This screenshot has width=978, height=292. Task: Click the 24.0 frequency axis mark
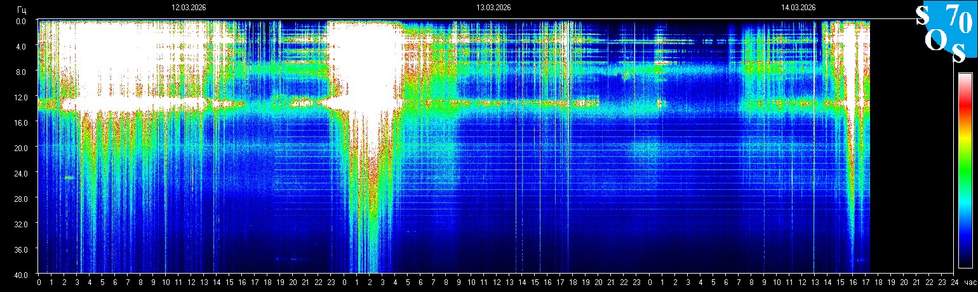coord(22,173)
